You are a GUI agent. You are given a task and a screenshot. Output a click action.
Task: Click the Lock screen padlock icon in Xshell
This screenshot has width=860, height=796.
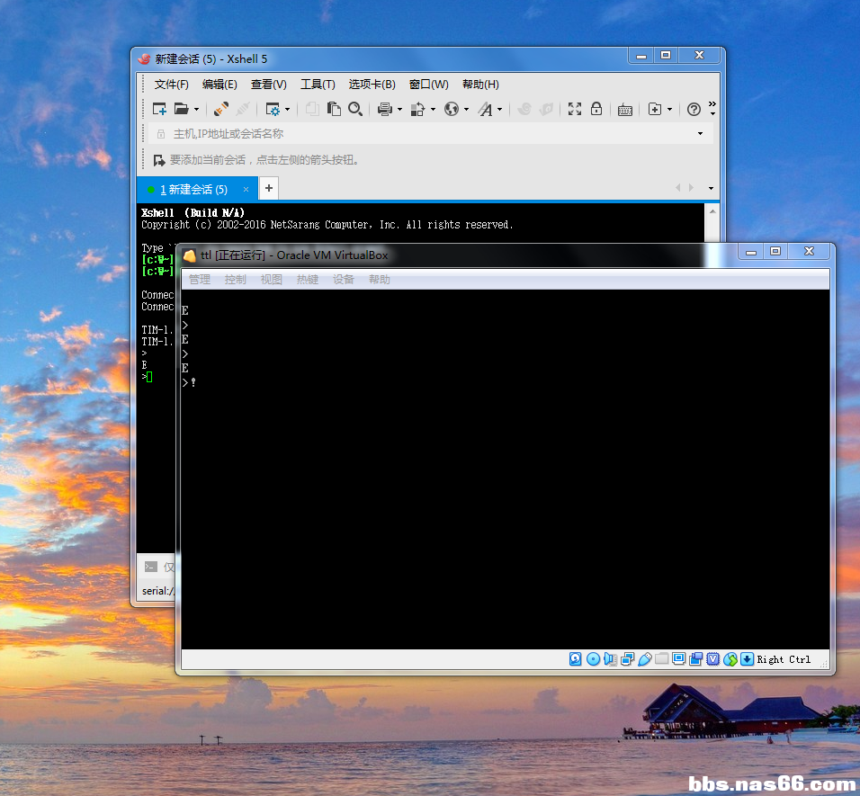coord(596,109)
